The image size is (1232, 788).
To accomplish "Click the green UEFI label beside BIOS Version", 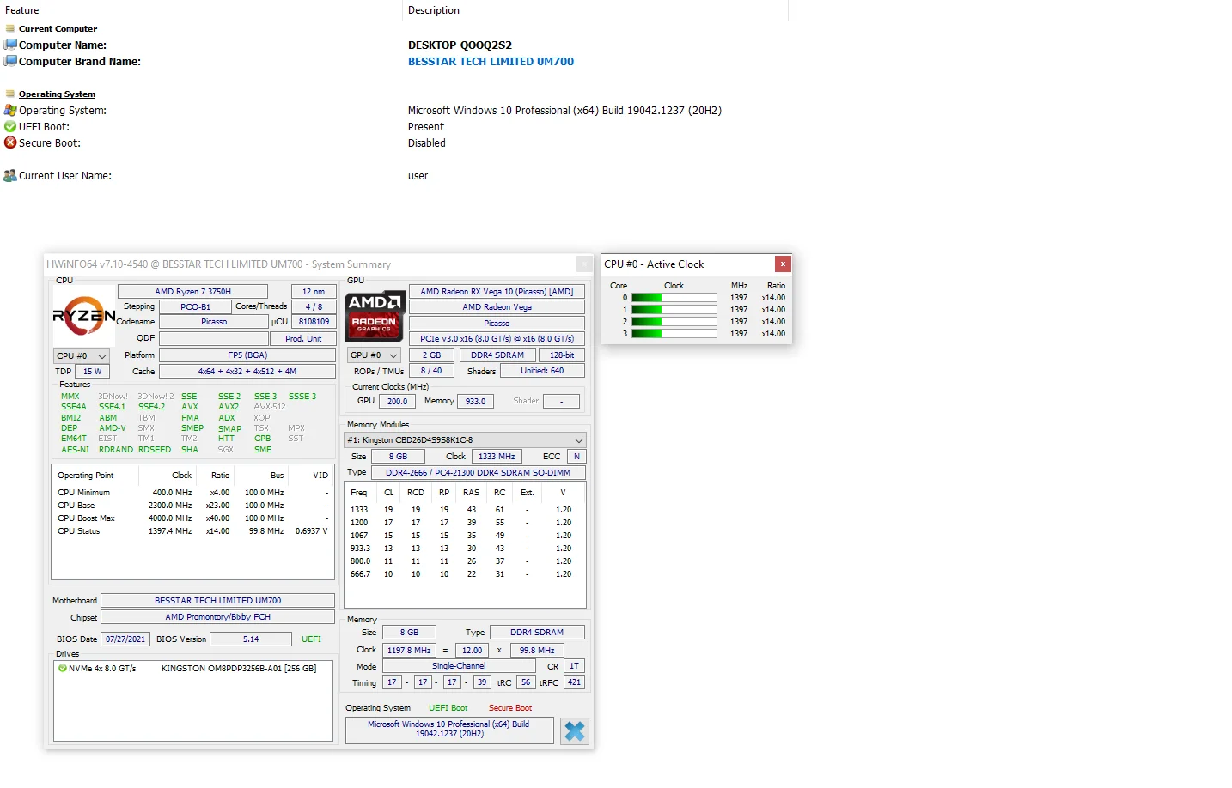I will 311,639.
